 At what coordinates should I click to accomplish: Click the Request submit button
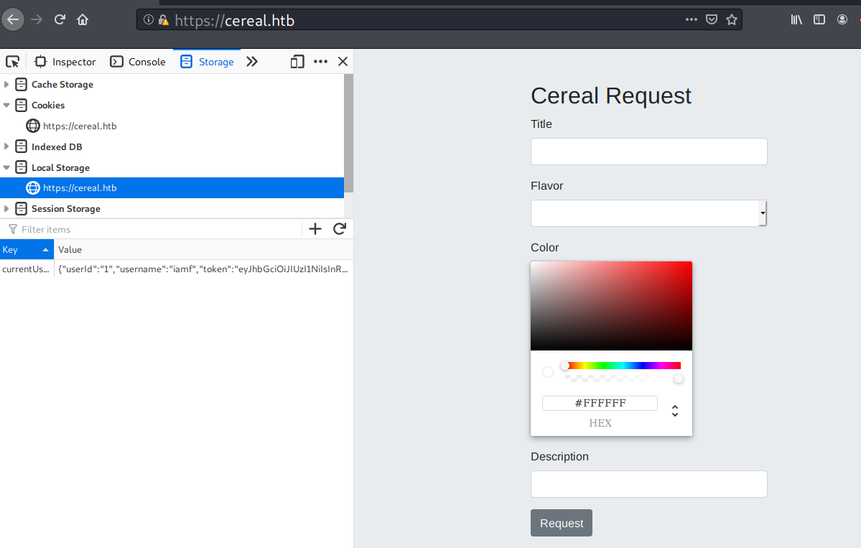(x=561, y=523)
